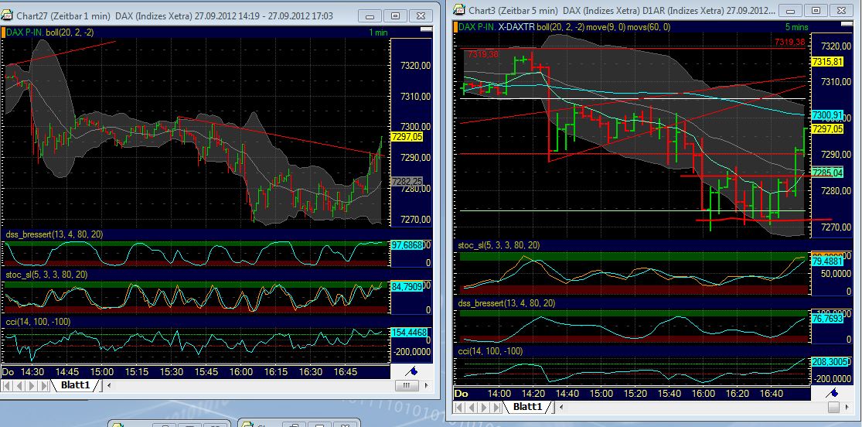Minimize the Chart3 window
862x427 pixels.
791,10
